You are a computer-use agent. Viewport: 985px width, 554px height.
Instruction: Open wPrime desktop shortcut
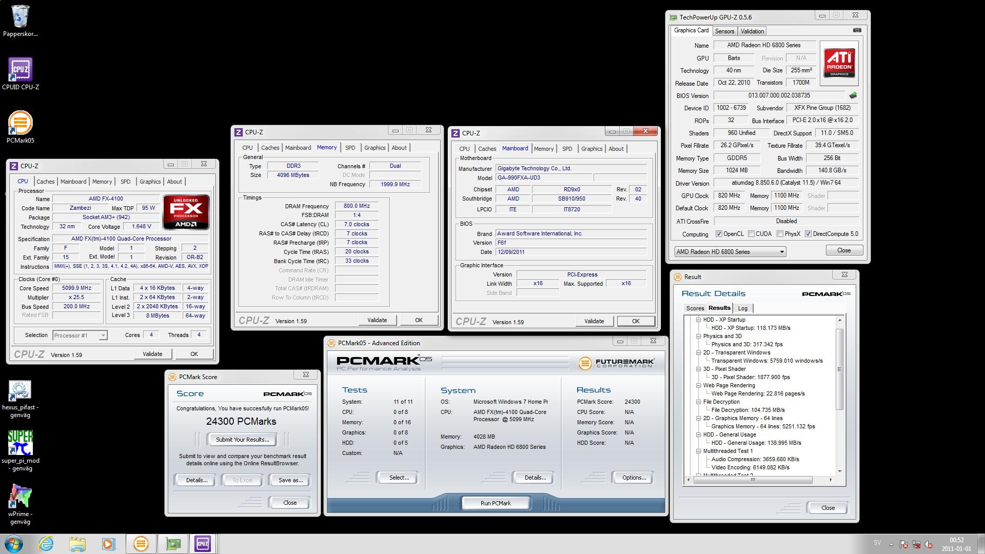[x=21, y=504]
